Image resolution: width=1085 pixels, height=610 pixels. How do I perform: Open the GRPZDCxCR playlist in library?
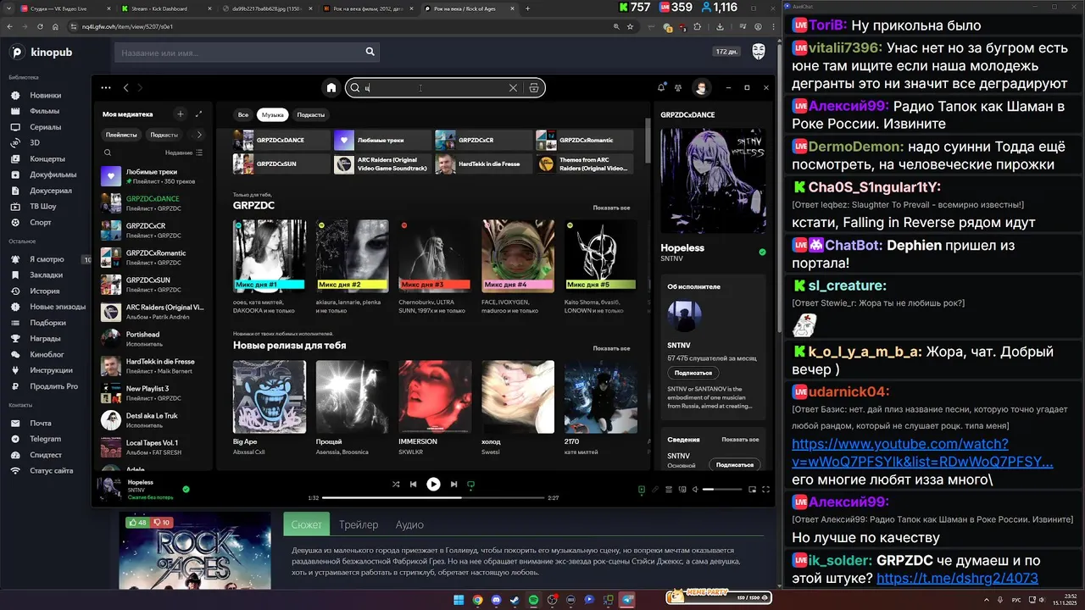(x=153, y=230)
